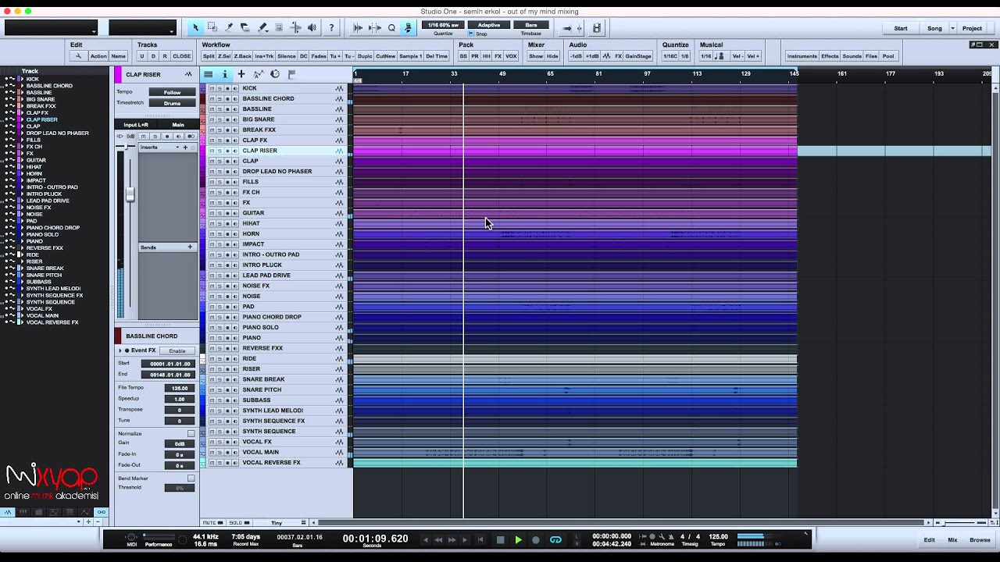The image size is (1000, 562).
Task: Select the Bend tool
Action: [296, 28]
